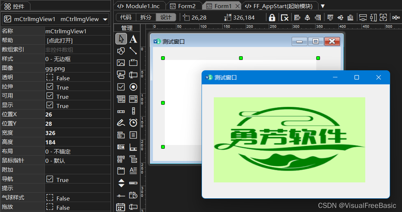Select the slider trackbar control icon
Image resolution: width=402 pixels, height=212 pixels.
click(x=121, y=196)
